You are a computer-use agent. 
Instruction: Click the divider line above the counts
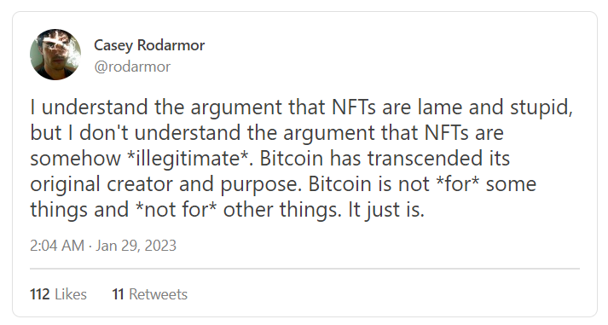coord(304,269)
